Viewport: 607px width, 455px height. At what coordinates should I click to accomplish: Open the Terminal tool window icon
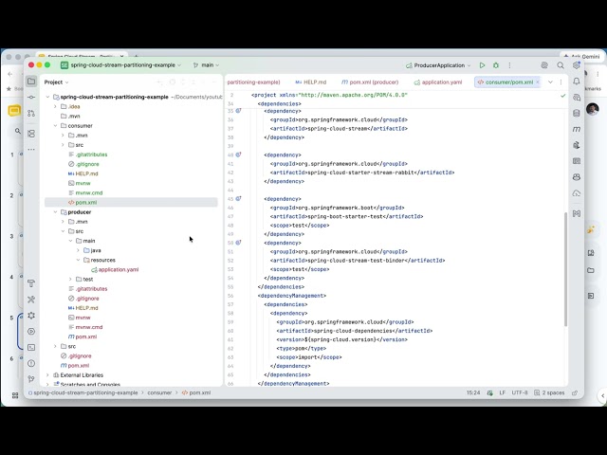coord(31,348)
